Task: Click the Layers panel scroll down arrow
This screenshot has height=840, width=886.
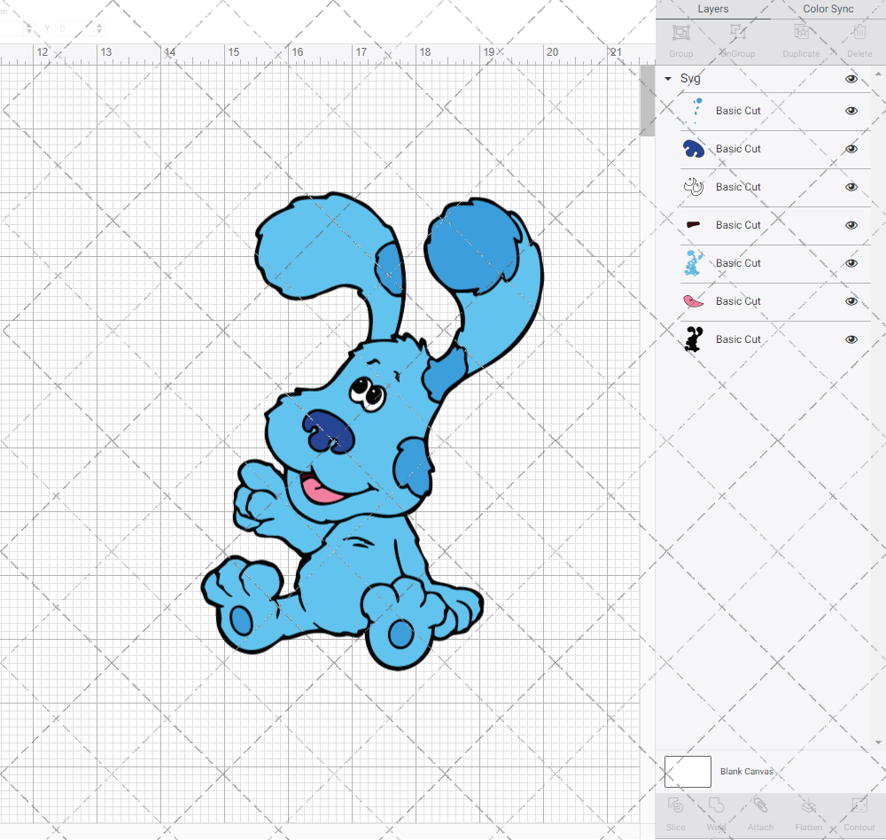Action: pyautogui.click(x=877, y=743)
